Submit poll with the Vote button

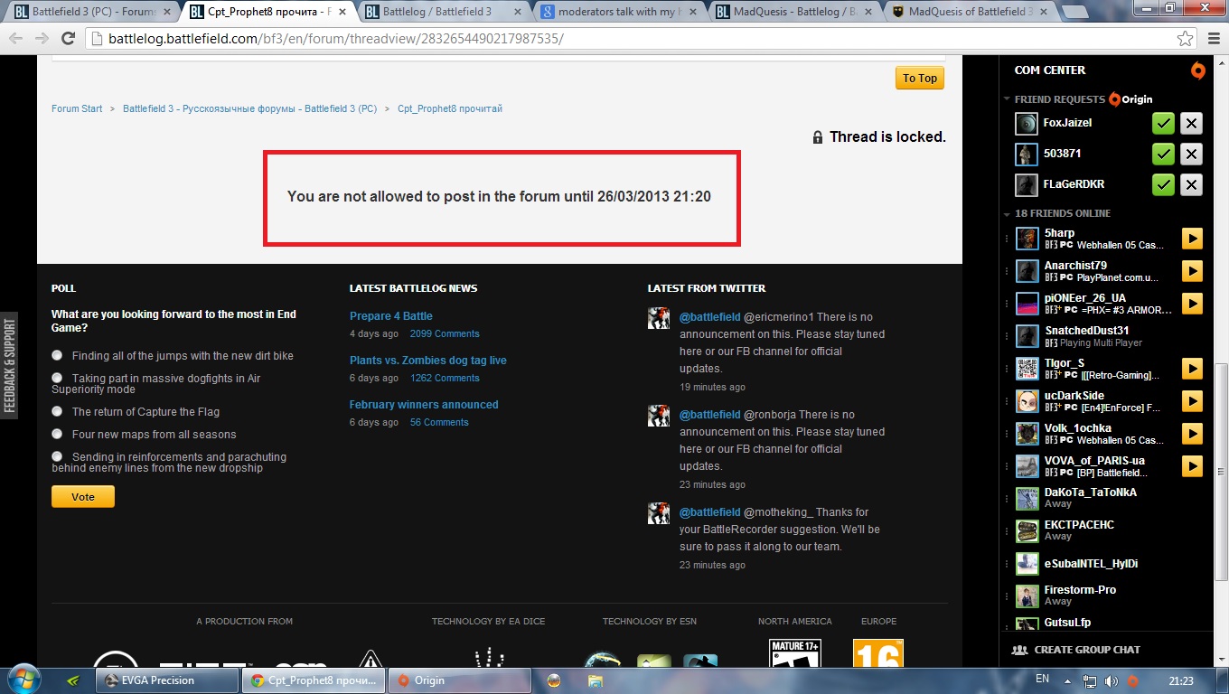tap(83, 497)
